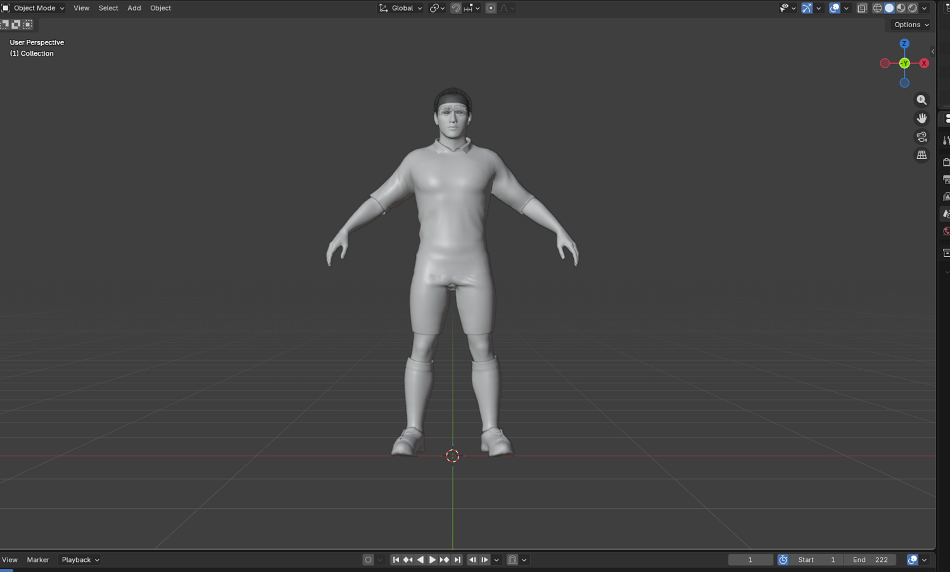Click the Z axis on navigation gizmo
This screenshot has width=950, height=572.
click(904, 44)
